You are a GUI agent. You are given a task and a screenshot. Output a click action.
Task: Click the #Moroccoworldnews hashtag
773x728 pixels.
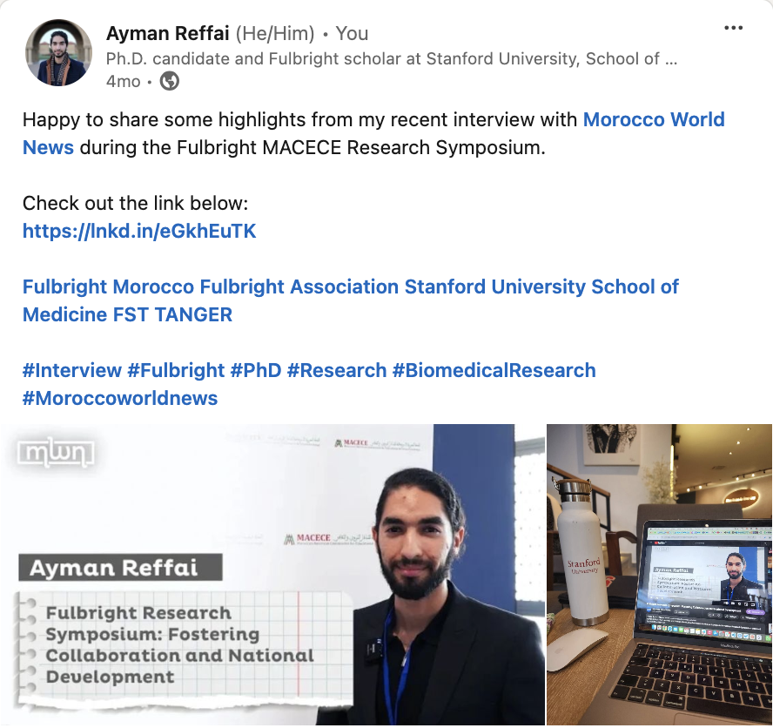tap(120, 398)
